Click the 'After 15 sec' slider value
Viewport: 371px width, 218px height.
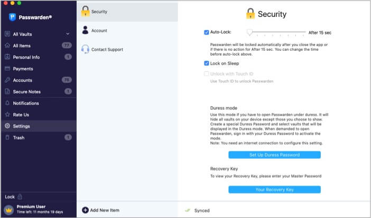point(320,33)
